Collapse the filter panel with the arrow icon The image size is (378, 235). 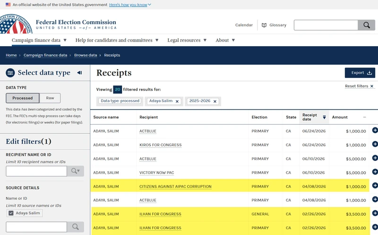pyautogui.click(x=79, y=73)
